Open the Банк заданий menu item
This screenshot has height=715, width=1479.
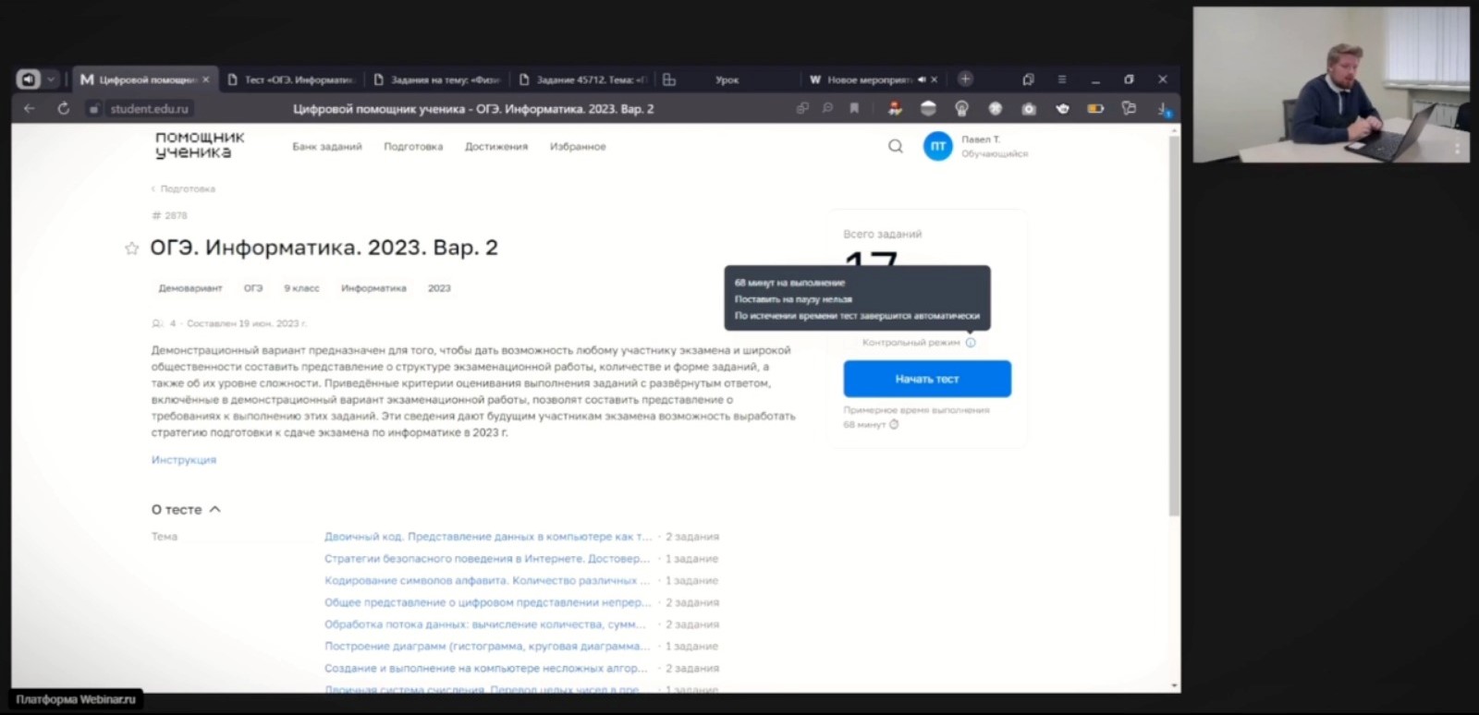pos(327,147)
